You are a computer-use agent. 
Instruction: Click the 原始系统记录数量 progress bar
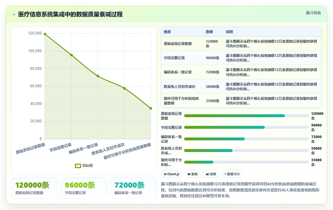246,116
